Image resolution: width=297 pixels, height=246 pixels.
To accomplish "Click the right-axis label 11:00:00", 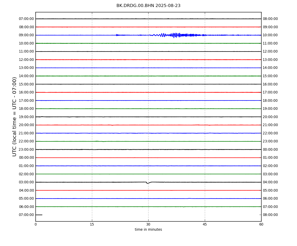I will coord(270,43).
